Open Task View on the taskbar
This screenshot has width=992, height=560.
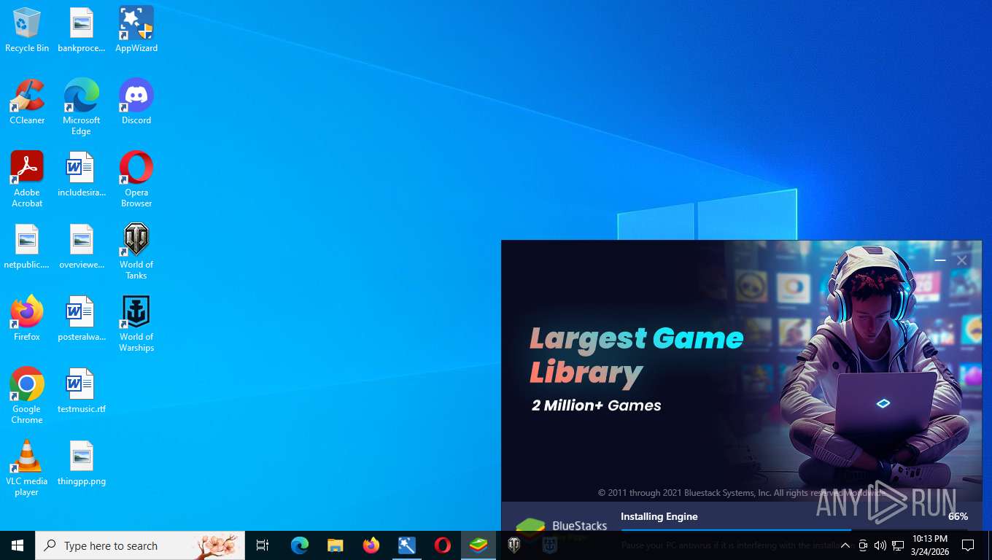coord(263,545)
